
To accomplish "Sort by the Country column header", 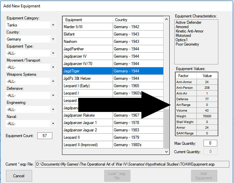I will point(138,20).
